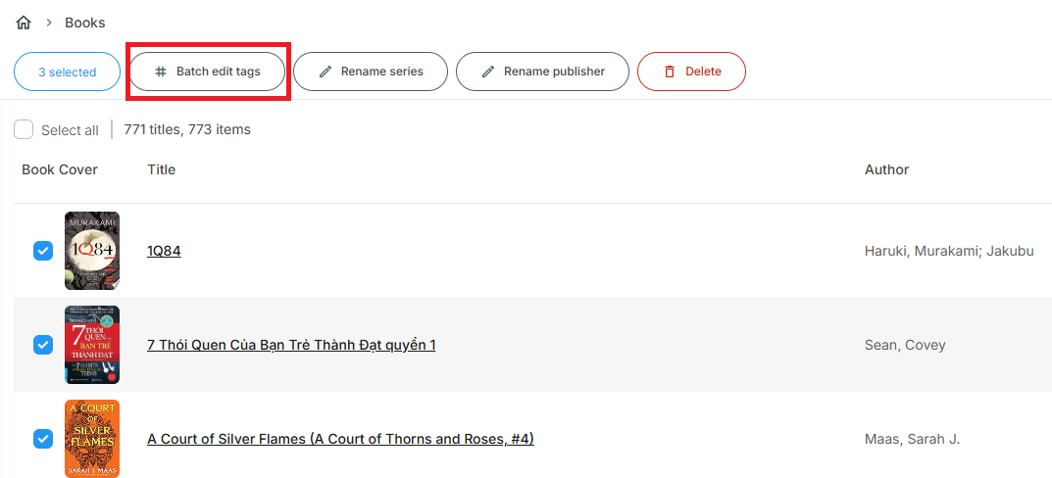This screenshot has width=1052, height=478.
Task: Uncheck the 7 Thói Quen row checkbox
Action: coord(43,345)
